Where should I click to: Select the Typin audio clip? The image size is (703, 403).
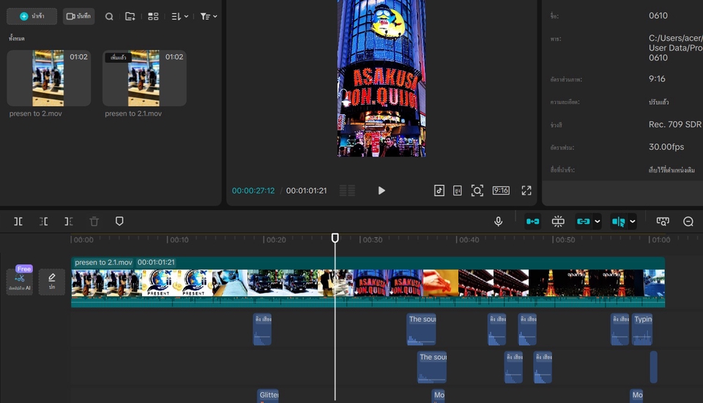point(642,329)
